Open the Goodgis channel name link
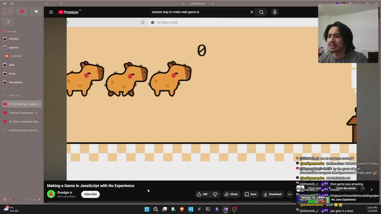This screenshot has width=381, height=214. pos(63,193)
